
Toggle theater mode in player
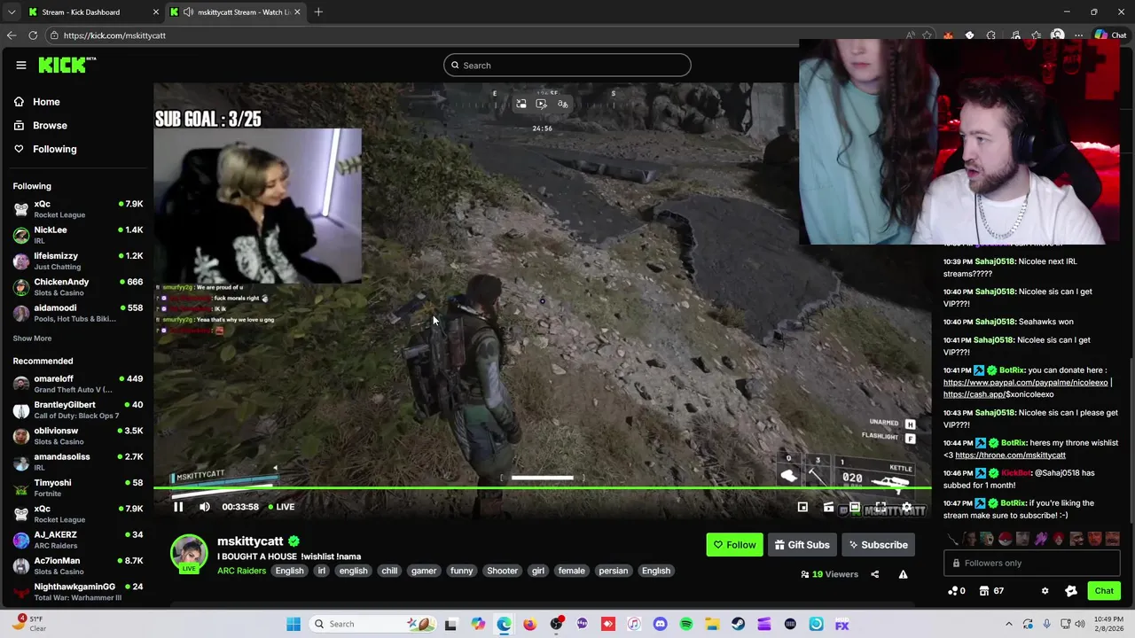(x=854, y=508)
